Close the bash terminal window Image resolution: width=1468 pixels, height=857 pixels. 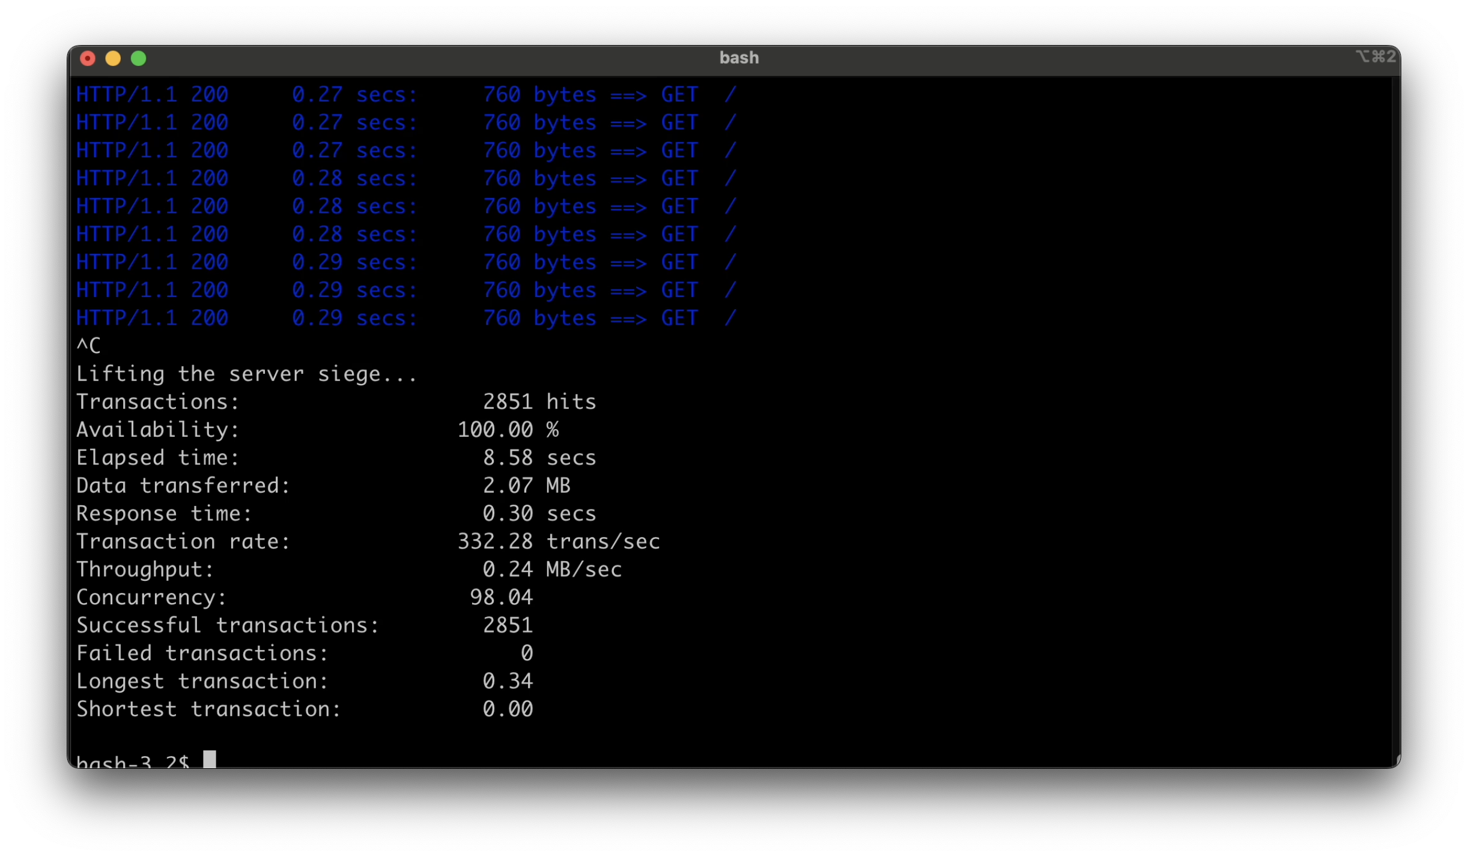[x=88, y=58]
